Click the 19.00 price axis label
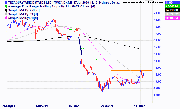Viewport: 180px width, 109px height. point(158,20)
